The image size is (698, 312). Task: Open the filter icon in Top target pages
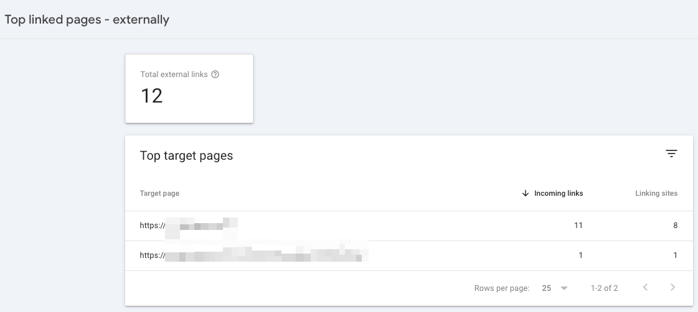point(671,154)
